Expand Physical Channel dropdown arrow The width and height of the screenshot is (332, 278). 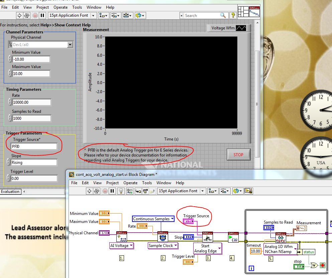pos(70,45)
